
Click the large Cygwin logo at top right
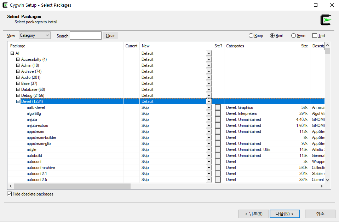click(326, 20)
